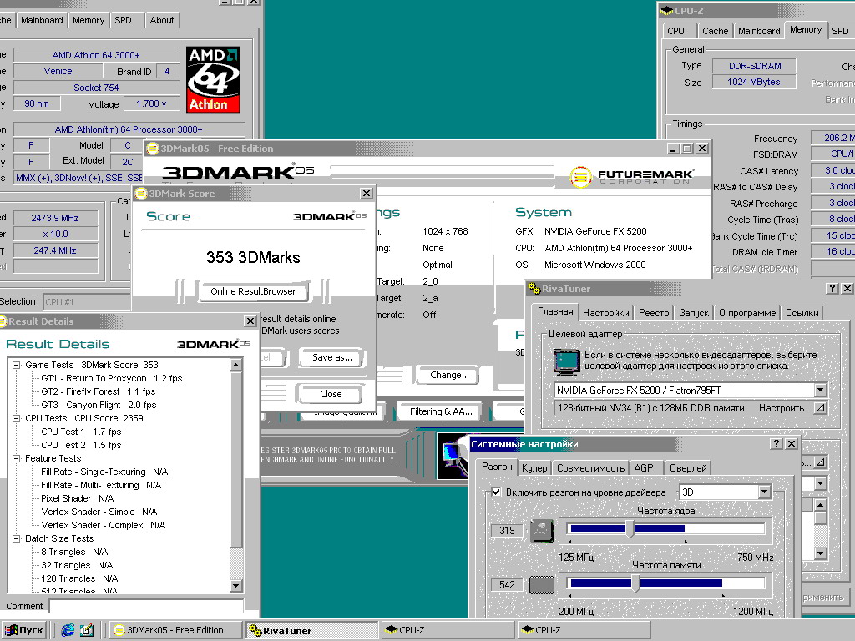The height and width of the screenshot is (641, 855).
Task: Open the CPU #1 selection dropdown
Action: tap(87, 301)
